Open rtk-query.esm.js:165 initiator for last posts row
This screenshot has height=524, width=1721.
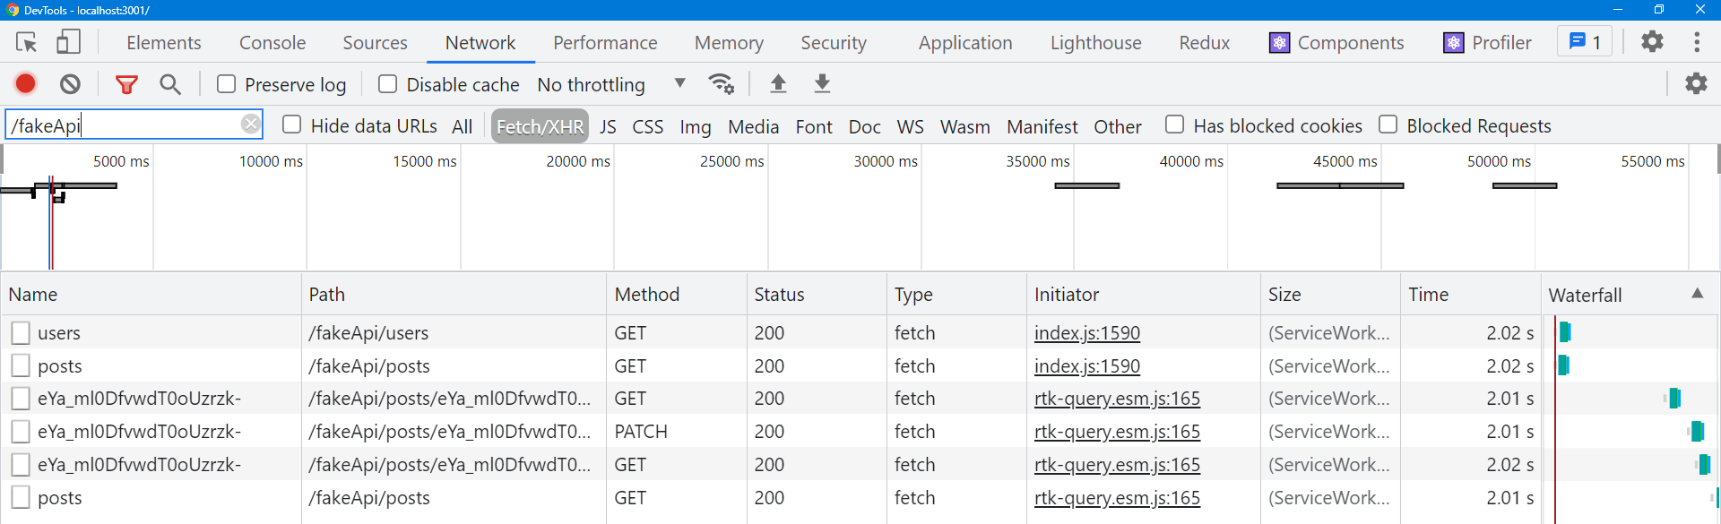click(x=1117, y=497)
